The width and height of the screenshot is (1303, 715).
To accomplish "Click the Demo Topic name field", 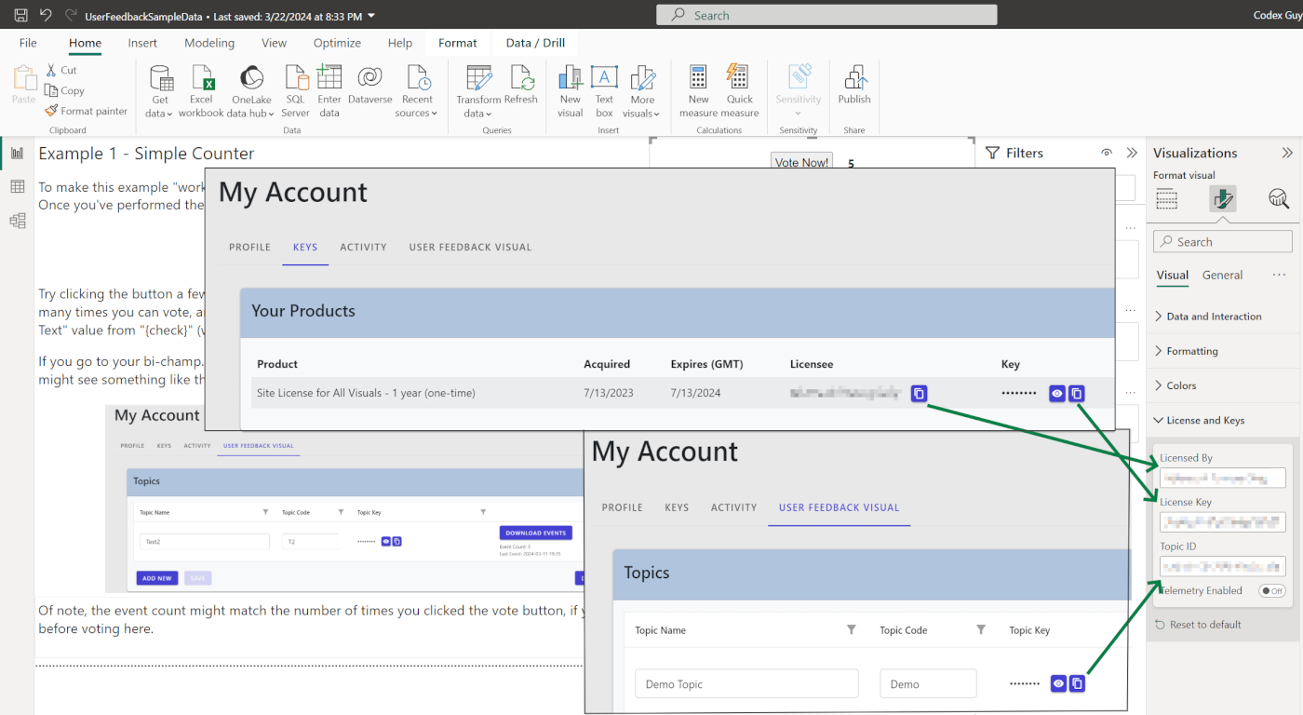I will [x=746, y=683].
